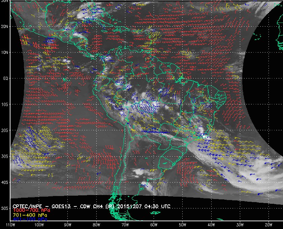The height and width of the screenshot is (229, 283).
Task: Click the yellow 701-400 hPa legend entry
Action: tap(30, 215)
